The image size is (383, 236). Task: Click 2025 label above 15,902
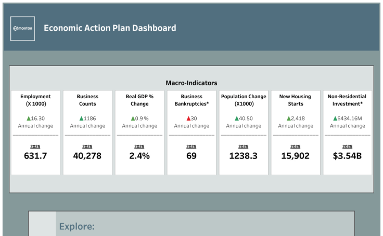(295, 147)
